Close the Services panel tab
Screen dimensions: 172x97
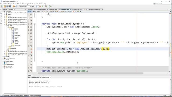click(x=14, y=10)
